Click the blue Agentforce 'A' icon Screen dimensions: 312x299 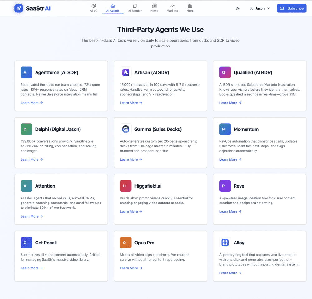(x=26, y=72)
